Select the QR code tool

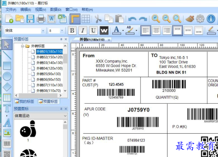[x=7, y=154]
